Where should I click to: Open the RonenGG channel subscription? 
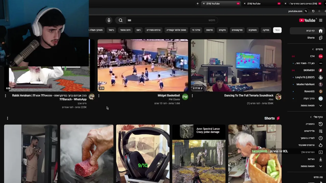(307, 91)
